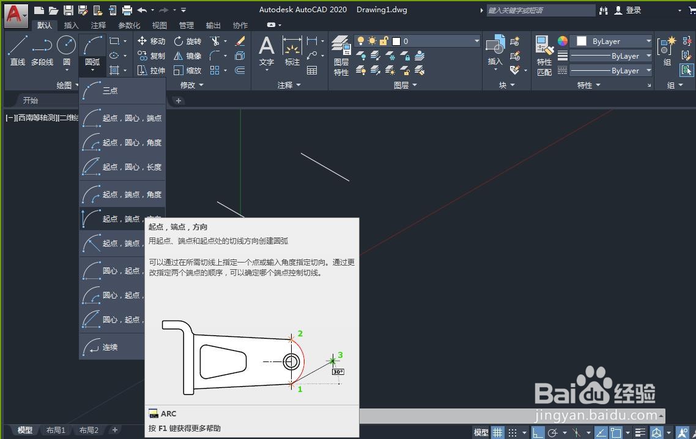Viewport: 696px width, 439px height.
Task: Select the Offset tool icon
Action: [x=240, y=70]
